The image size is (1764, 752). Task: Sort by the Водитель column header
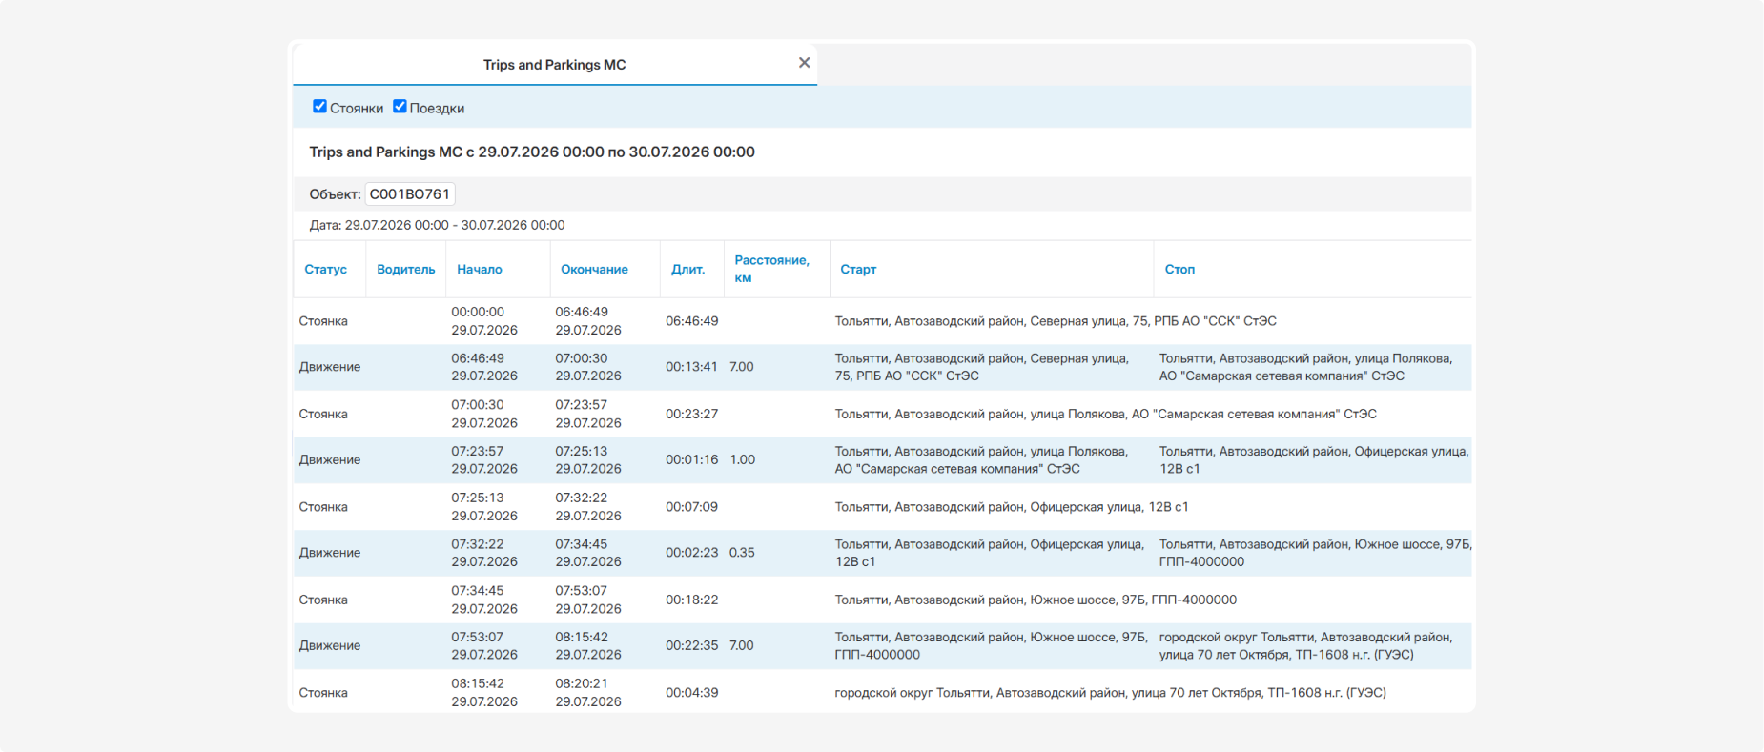(405, 270)
